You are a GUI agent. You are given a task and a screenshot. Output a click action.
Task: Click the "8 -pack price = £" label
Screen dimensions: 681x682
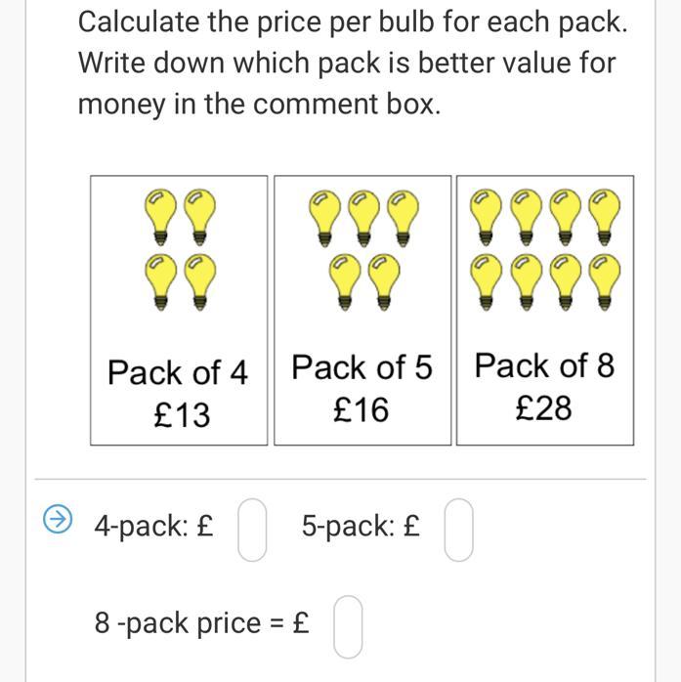coord(202,622)
